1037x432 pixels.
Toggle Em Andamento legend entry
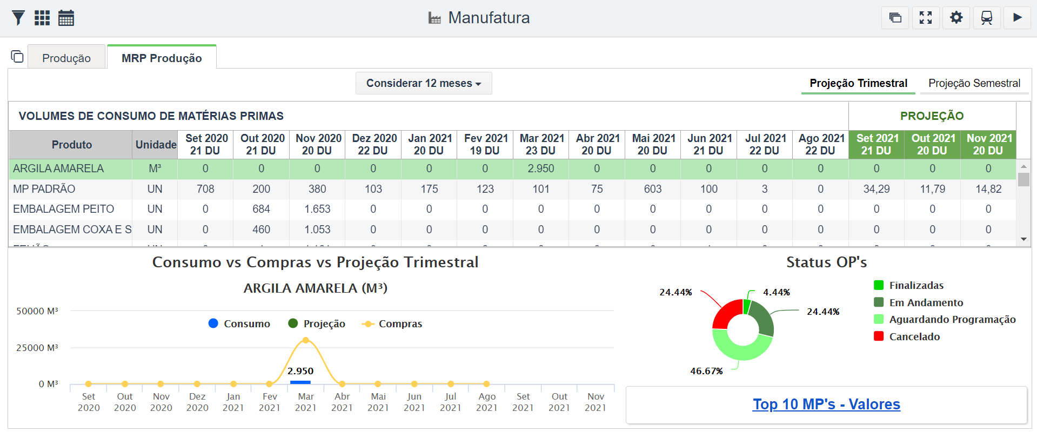918,302
